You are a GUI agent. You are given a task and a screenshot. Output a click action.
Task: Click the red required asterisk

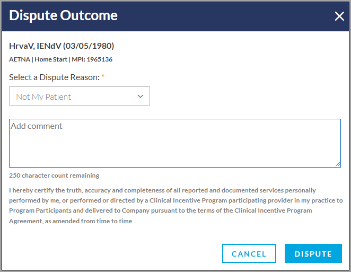click(x=103, y=76)
